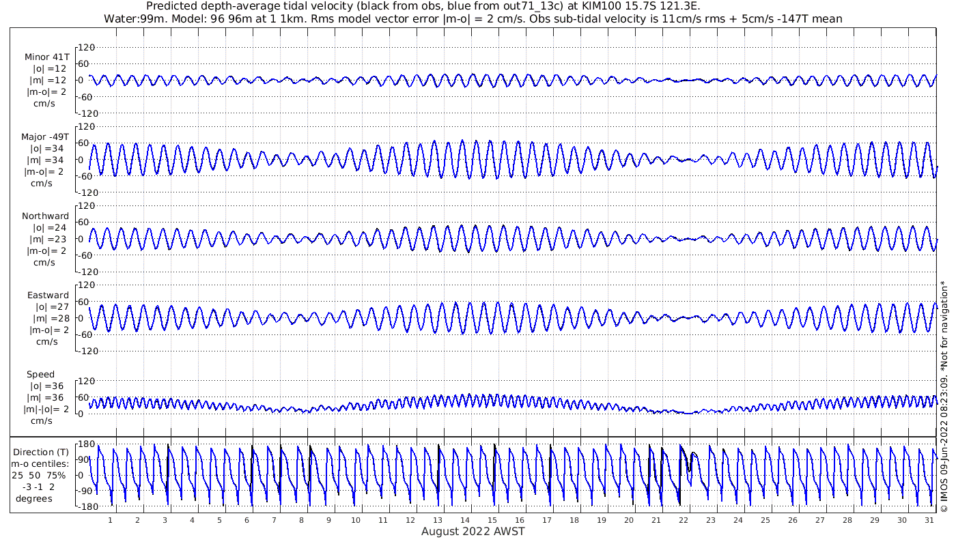This screenshot has height=546, width=956.
Task: Click day '31' on the time axis
Action: tap(929, 520)
